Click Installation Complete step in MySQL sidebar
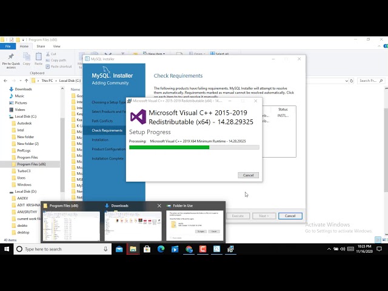Screen dimensions: 388x291 (107, 159)
